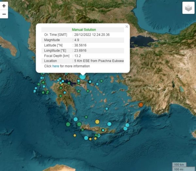Close the Manual Solution popup
This screenshot has width=196, height=171.
point(127,27)
